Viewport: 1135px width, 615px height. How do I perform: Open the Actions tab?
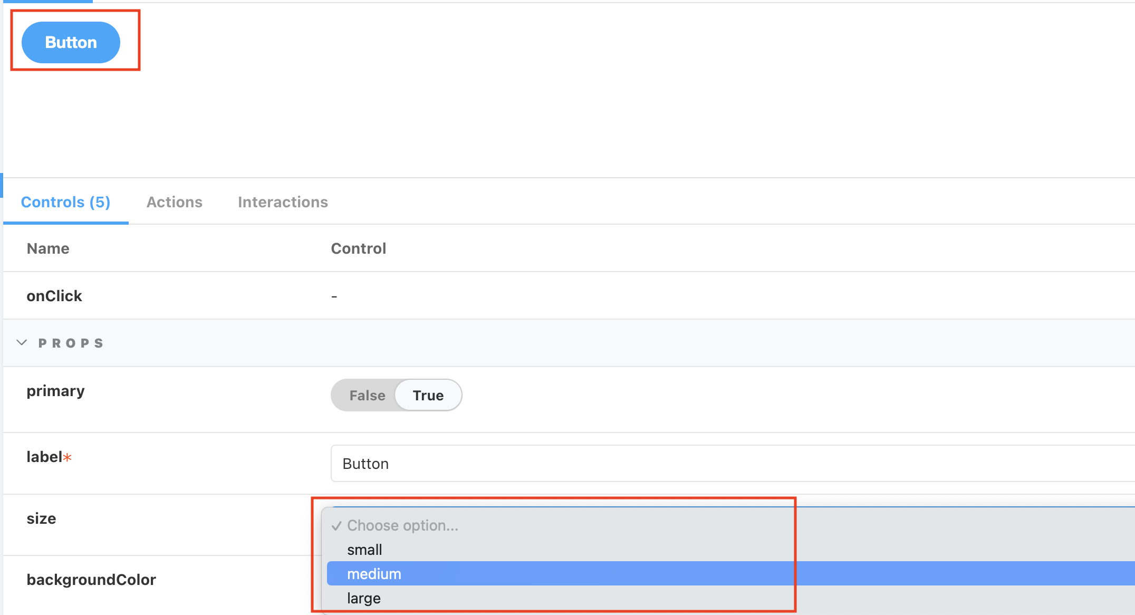point(174,202)
